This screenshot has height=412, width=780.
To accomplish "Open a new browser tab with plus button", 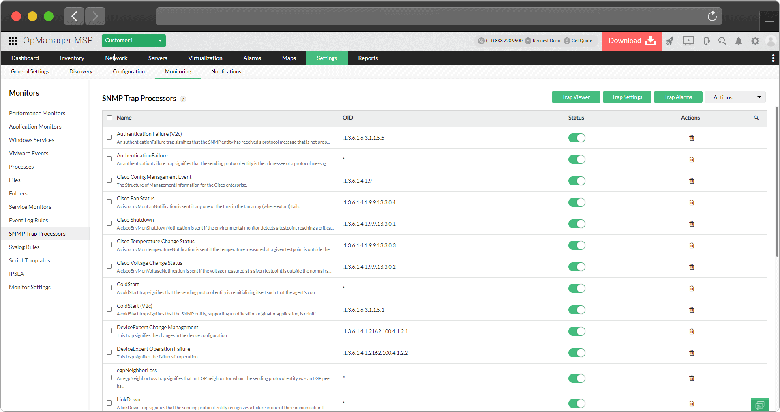I will 769,21.
